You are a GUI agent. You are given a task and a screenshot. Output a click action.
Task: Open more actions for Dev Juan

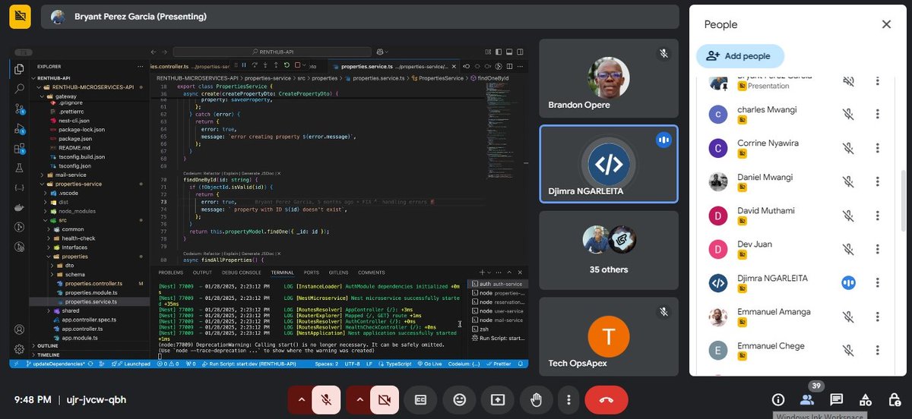pos(877,249)
